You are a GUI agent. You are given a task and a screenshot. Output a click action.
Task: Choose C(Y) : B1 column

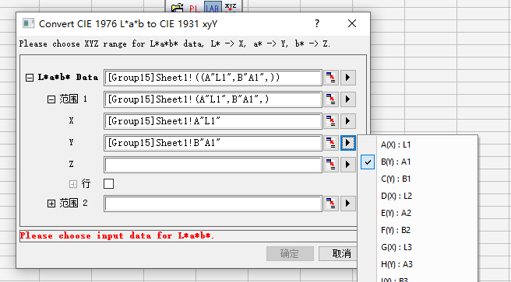pyautogui.click(x=418, y=179)
